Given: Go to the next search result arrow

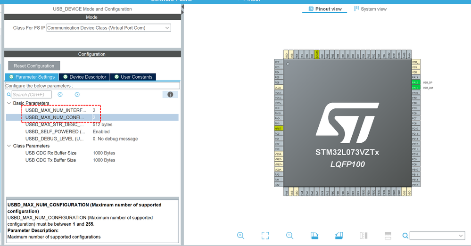Looking at the screenshot, I should [77, 95].
